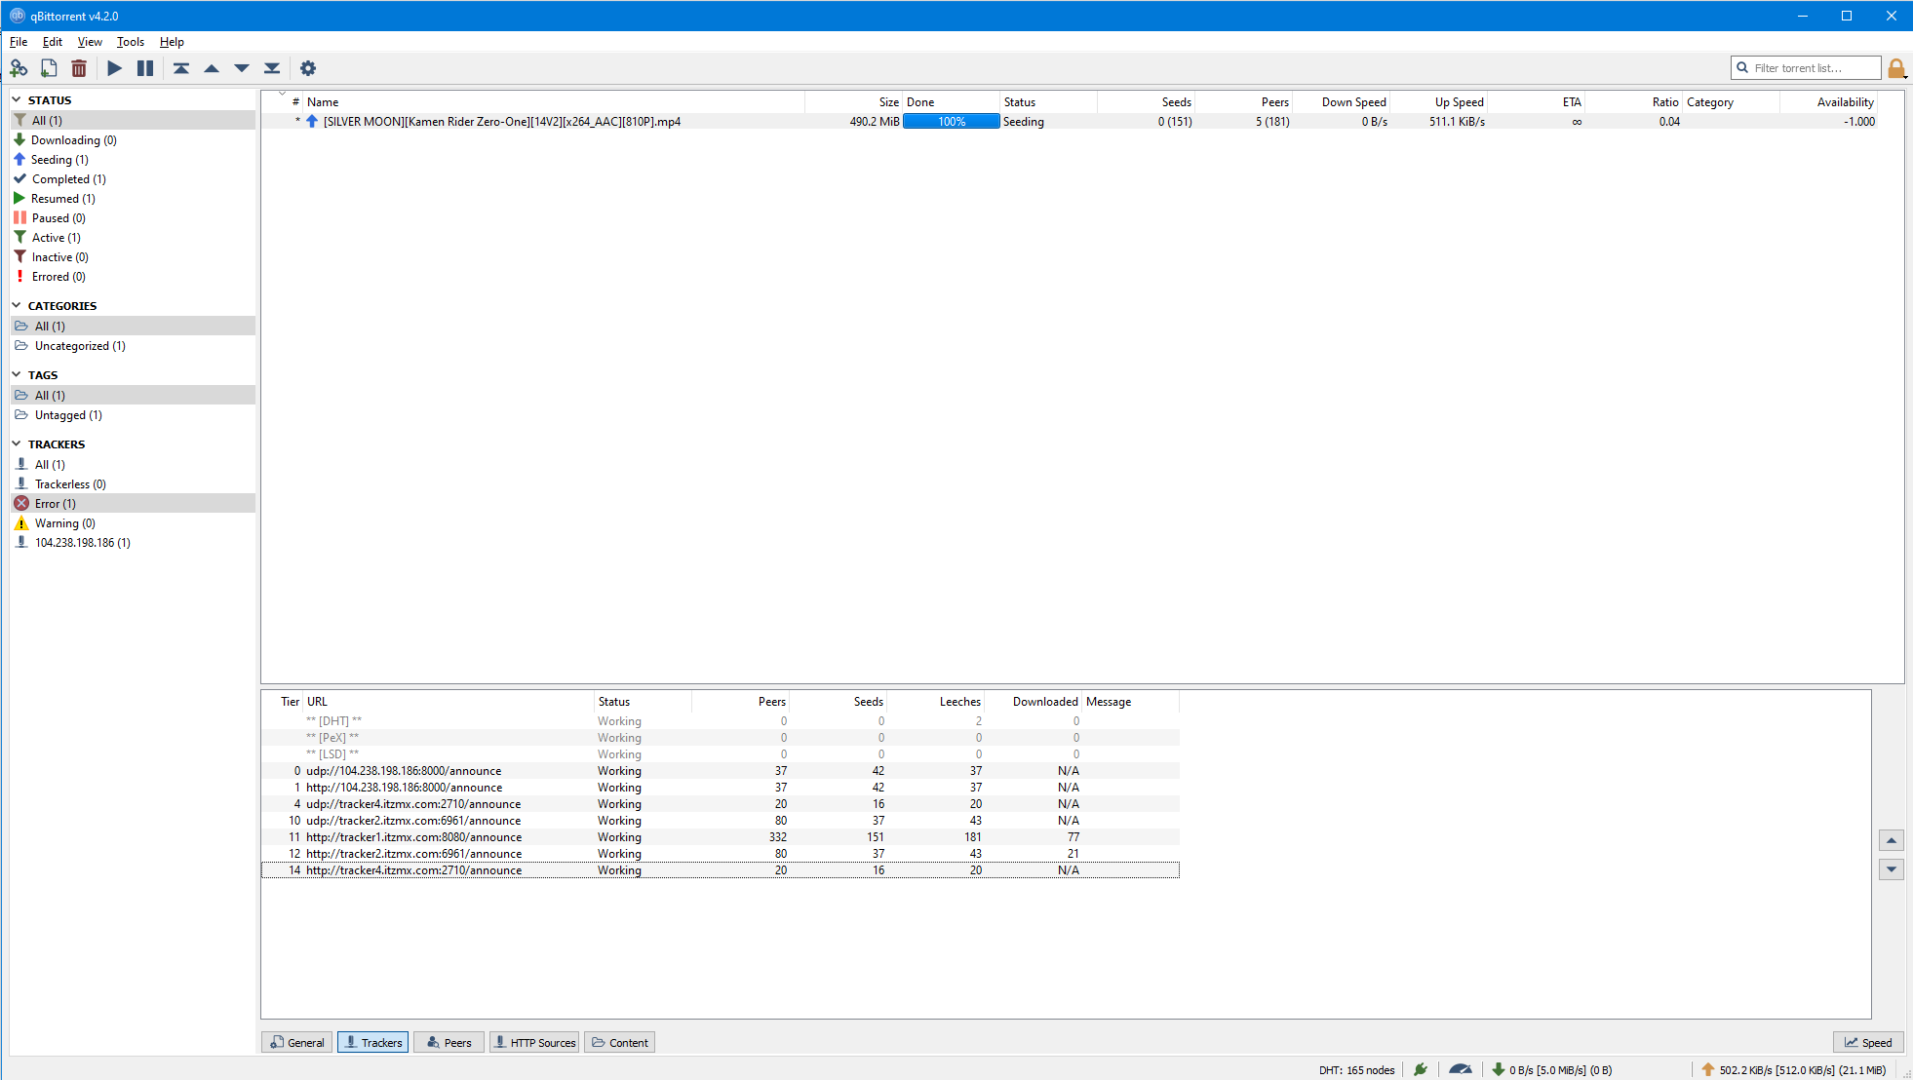
Task: Collapse the CATEGORIES section
Action: [17, 305]
